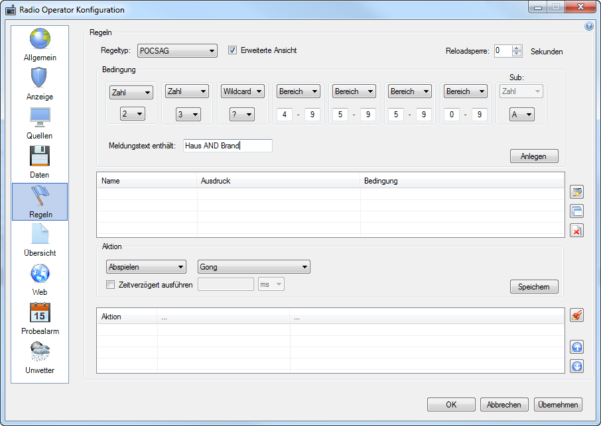Open the Unwetter storm cloud icon
601x426 pixels.
[x=40, y=351]
